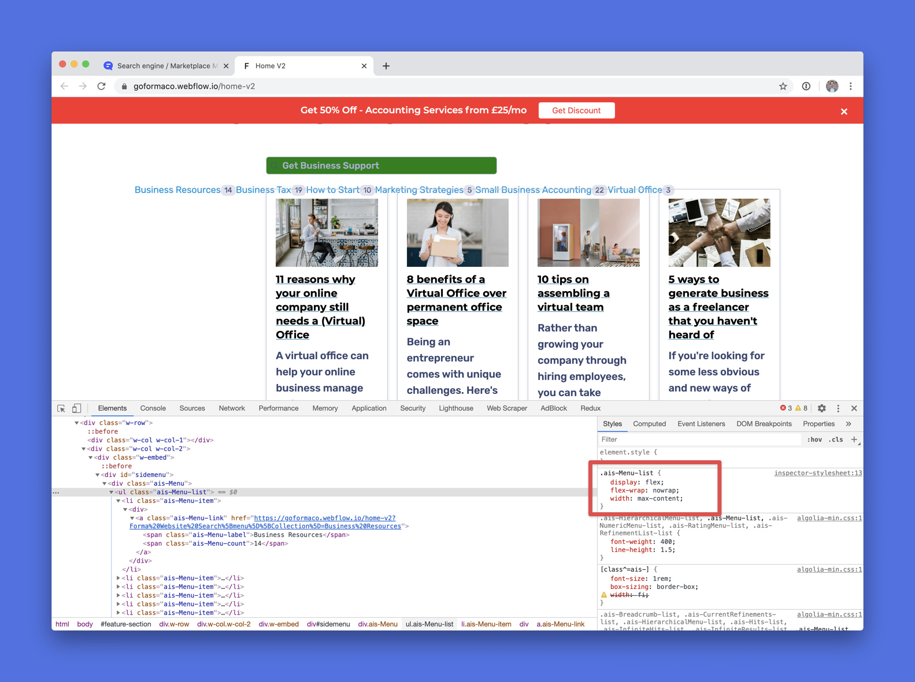The image size is (915, 682).
Task: Bookmark this page with the star icon
Action: click(783, 86)
